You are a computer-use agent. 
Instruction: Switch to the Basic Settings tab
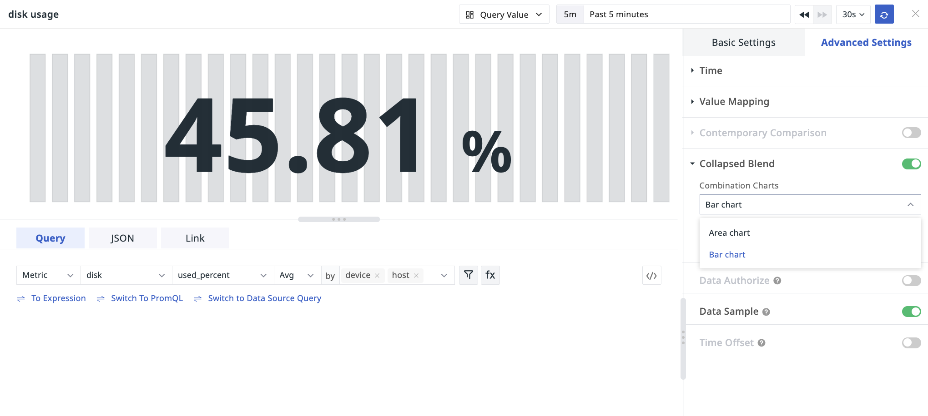tap(743, 43)
